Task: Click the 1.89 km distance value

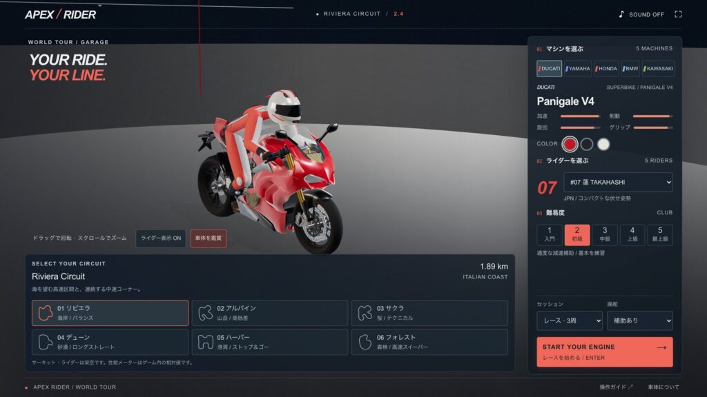Action: 494,267
